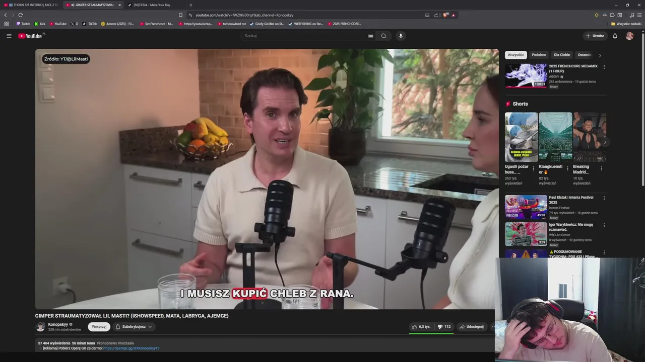Click the browser address bar URL
This screenshot has height=362, width=645.
point(244,15)
